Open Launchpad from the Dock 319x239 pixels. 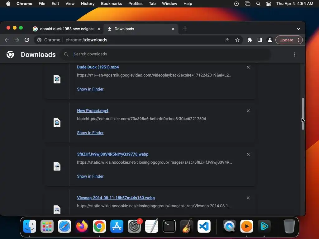click(x=47, y=226)
